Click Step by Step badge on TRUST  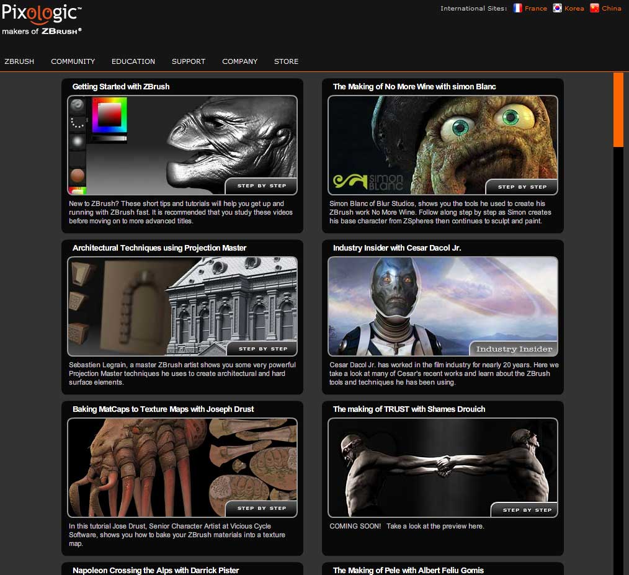[x=525, y=510]
